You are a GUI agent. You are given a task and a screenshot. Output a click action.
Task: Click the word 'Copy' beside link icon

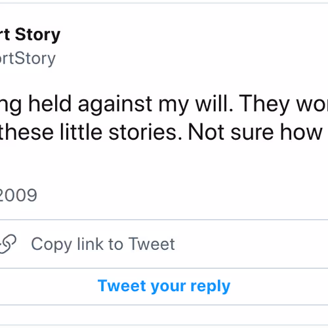pyautogui.click(x=52, y=245)
